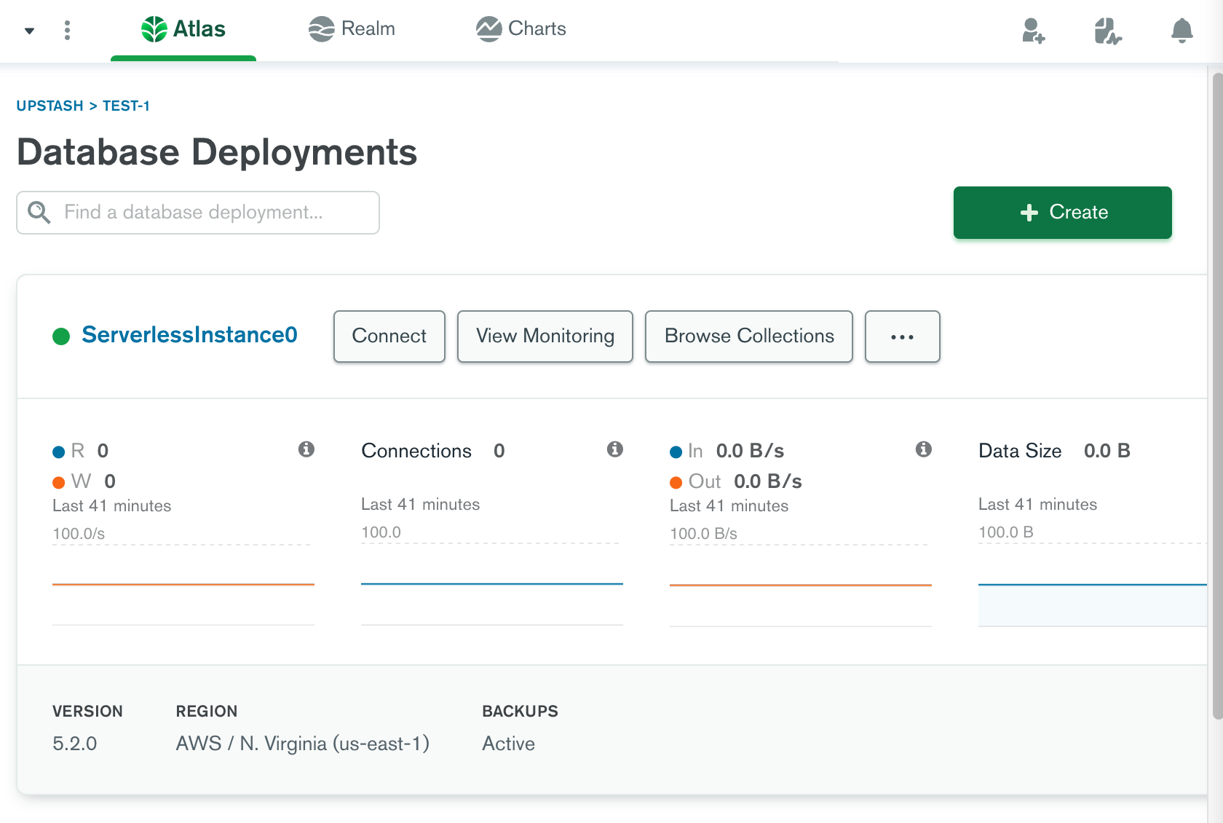Click the vertical three-dot menu icon
This screenshot has width=1223, height=823.
(67, 30)
